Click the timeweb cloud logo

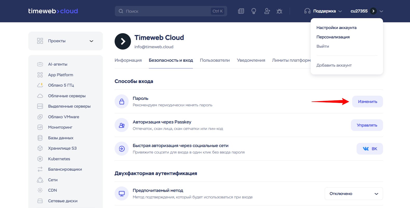[x=53, y=11]
